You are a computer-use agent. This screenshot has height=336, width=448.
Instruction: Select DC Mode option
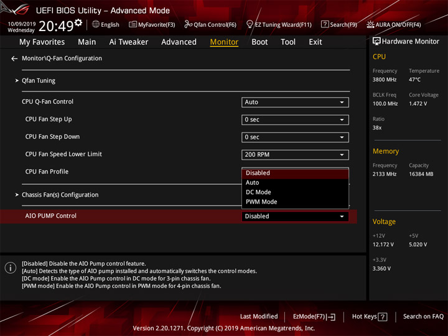click(295, 192)
